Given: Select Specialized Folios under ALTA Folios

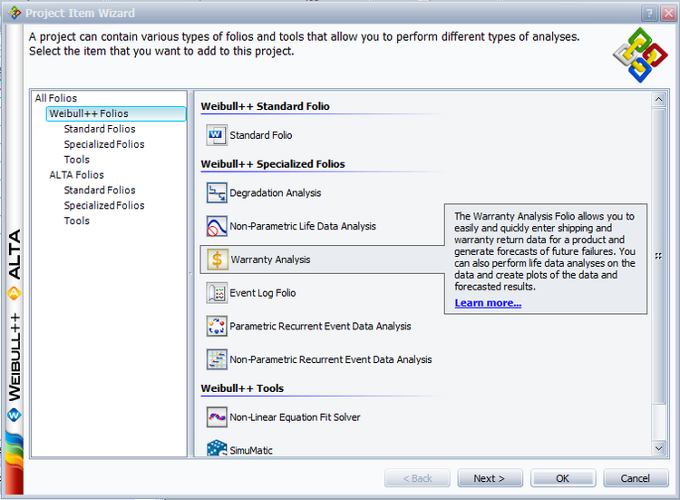Looking at the screenshot, I should click(104, 205).
